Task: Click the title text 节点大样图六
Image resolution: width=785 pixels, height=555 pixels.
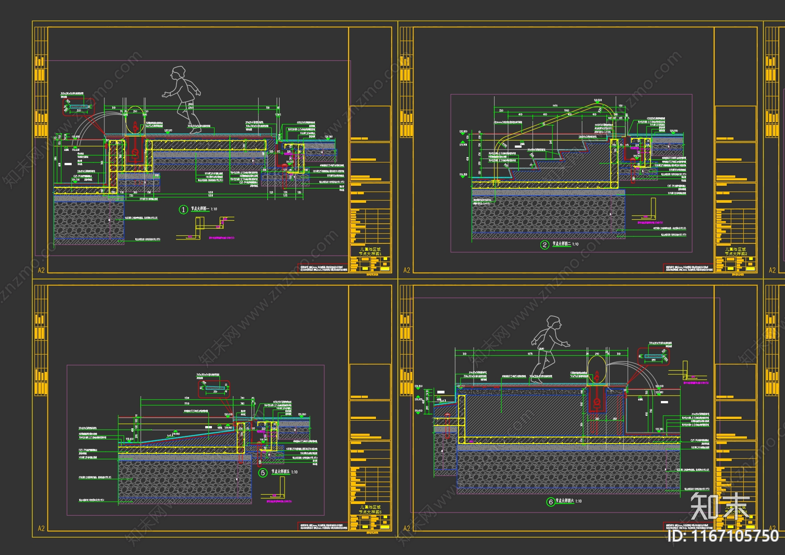Action: click(565, 501)
